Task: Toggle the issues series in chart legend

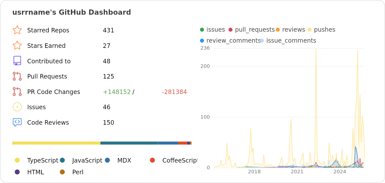Action: click(212, 30)
